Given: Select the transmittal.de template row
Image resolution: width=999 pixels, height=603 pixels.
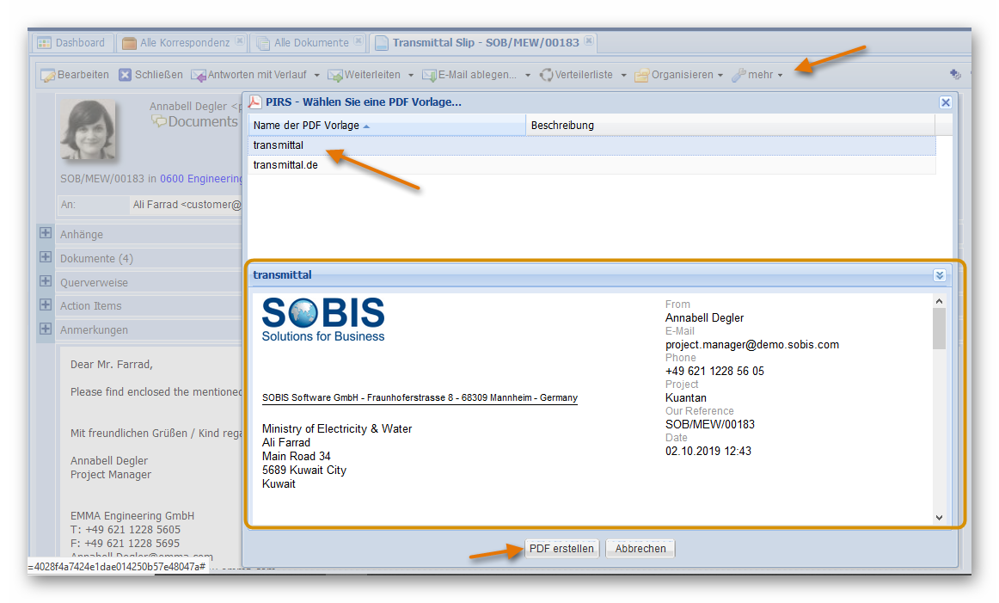Looking at the screenshot, I should pyautogui.click(x=285, y=165).
